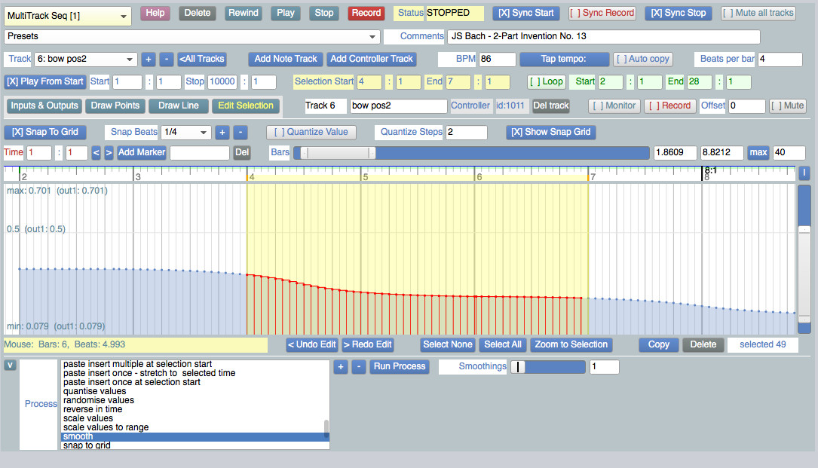Click the plus button next to Track dropdown

pyautogui.click(x=149, y=59)
